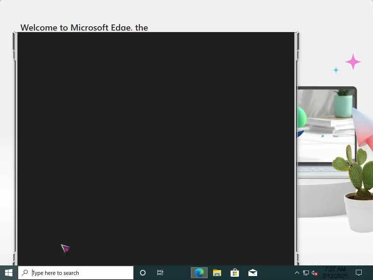Open Cortana from the taskbar circle icon
Viewport: 373px width, 280px height.
(x=143, y=273)
